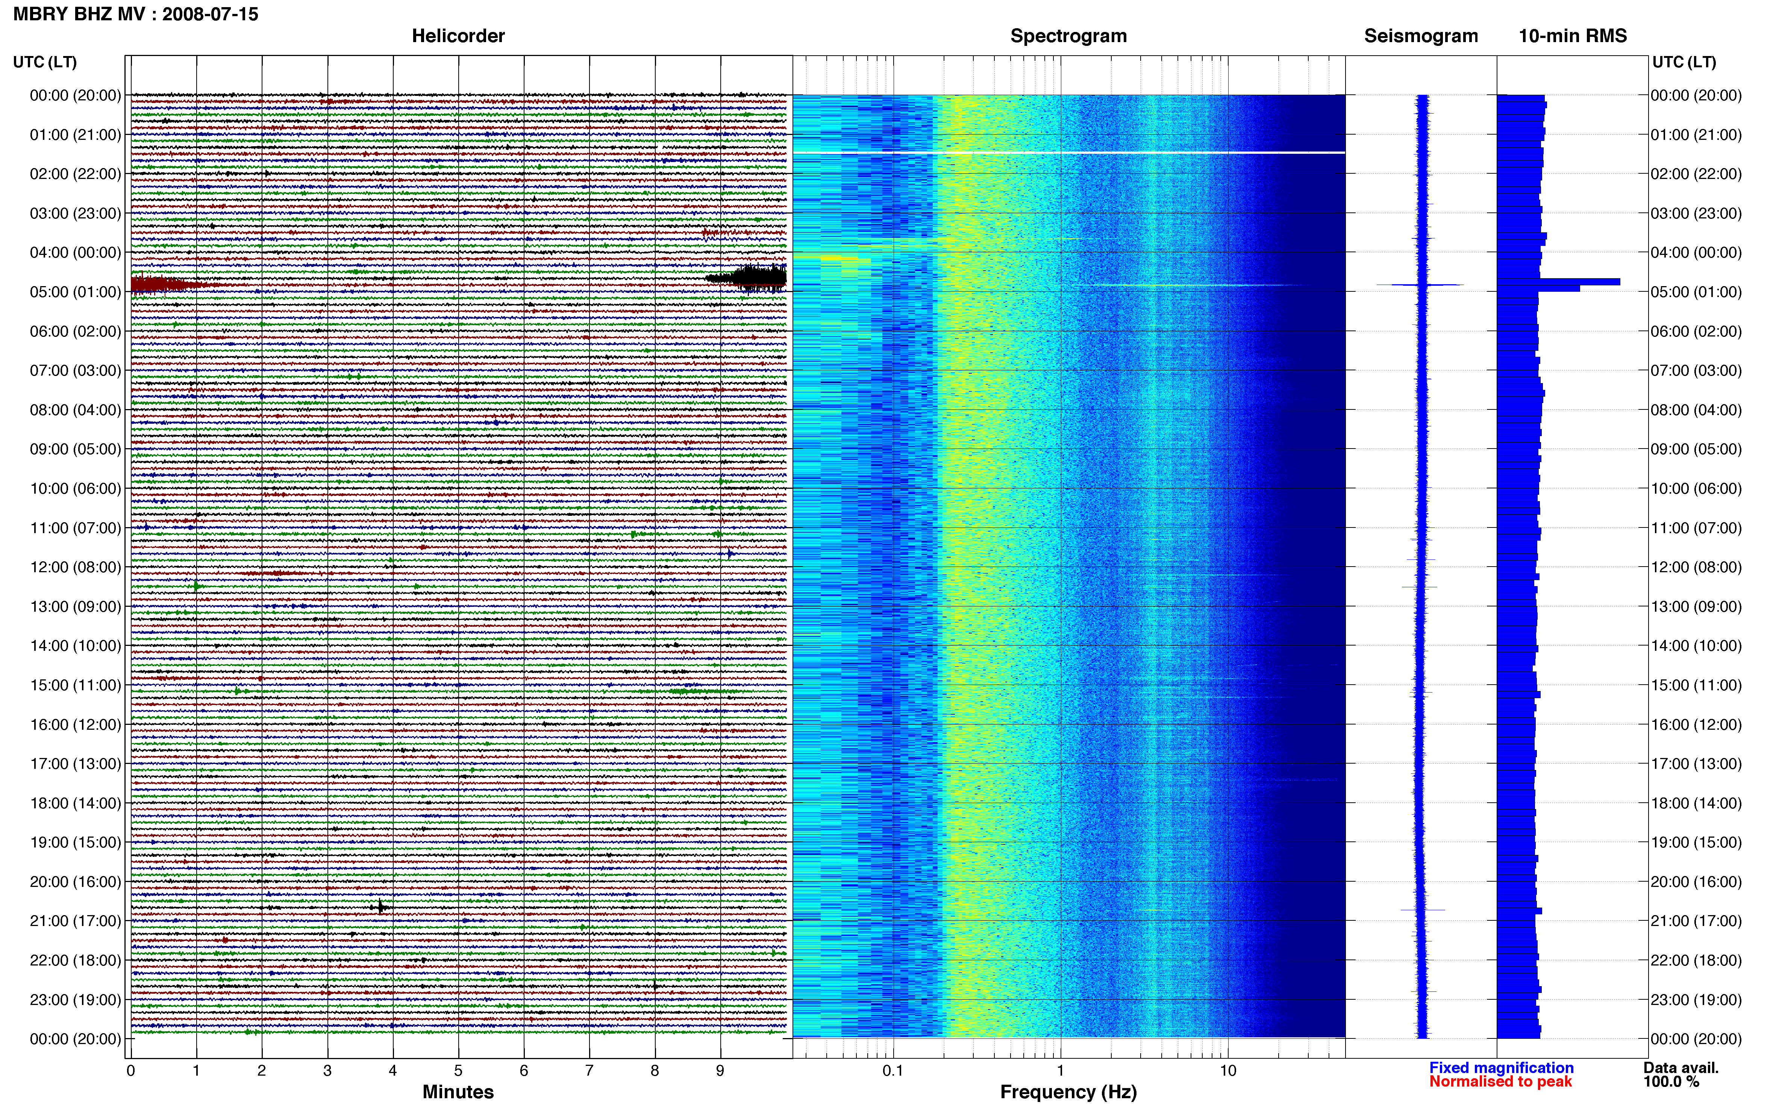Click the wide spike in the Seismogram near 05:00
This screenshot has width=1782, height=1114.
click(x=1420, y=284)
